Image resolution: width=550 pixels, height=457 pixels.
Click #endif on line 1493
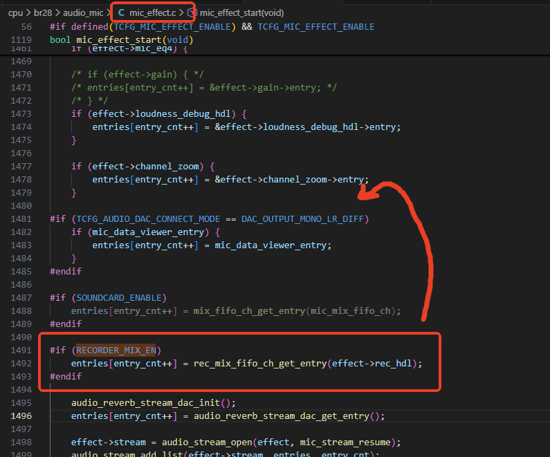click(x=66, y=376)
